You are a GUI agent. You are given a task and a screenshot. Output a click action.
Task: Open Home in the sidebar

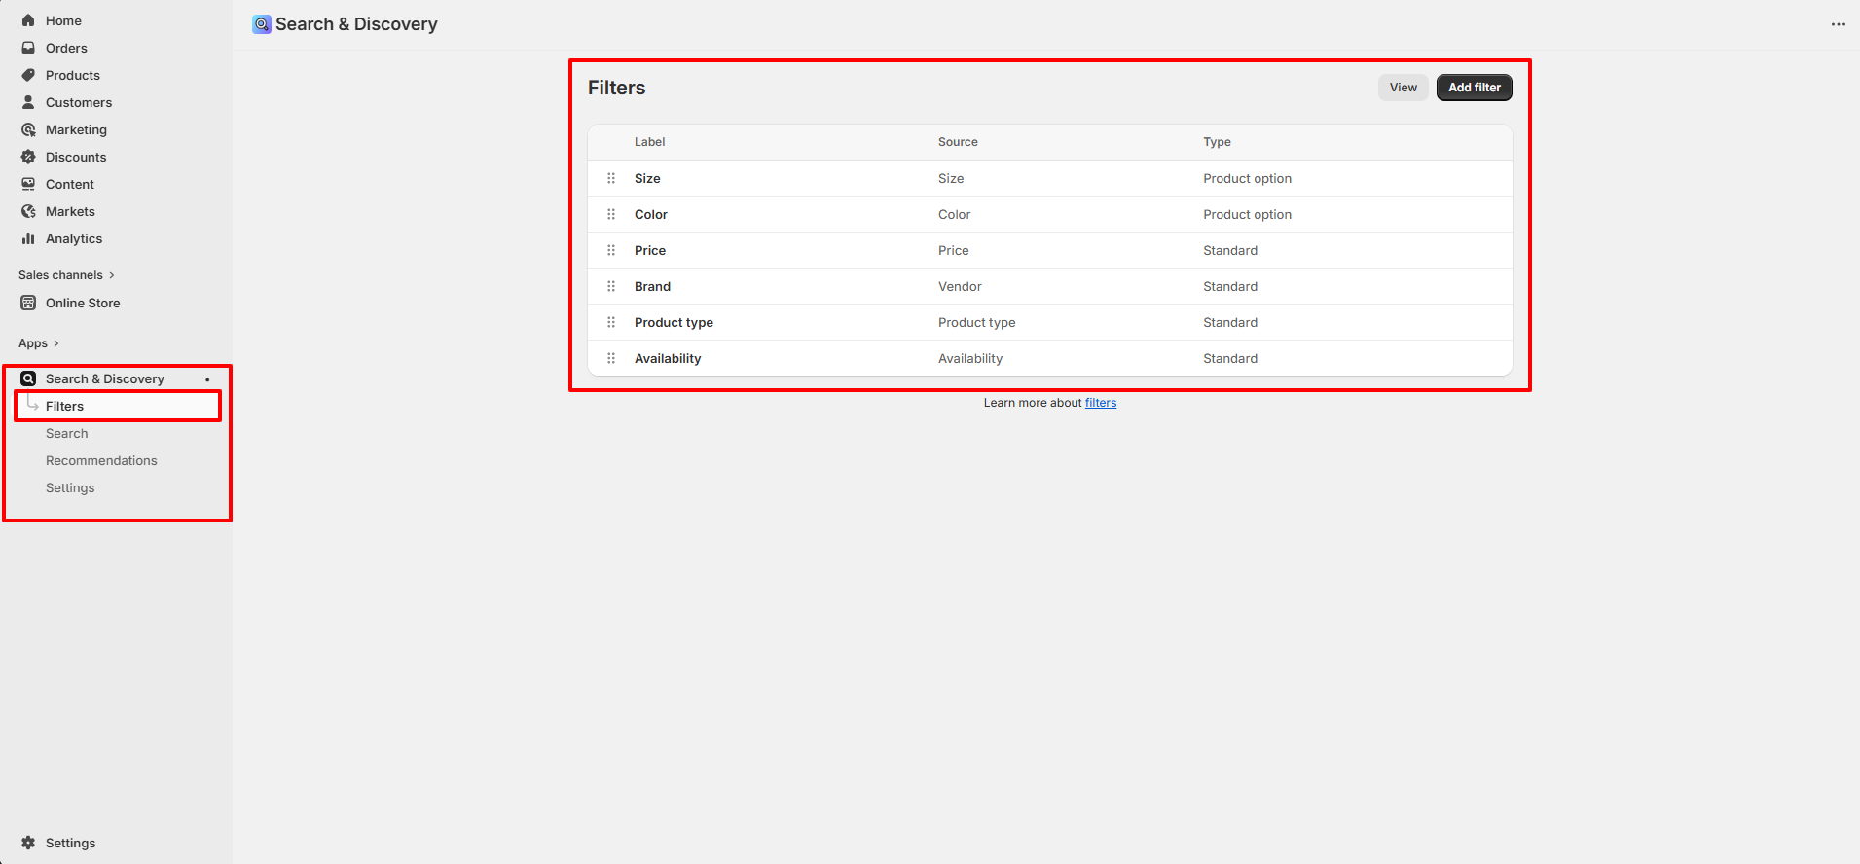pyautogui.click(x=63, y=20)
